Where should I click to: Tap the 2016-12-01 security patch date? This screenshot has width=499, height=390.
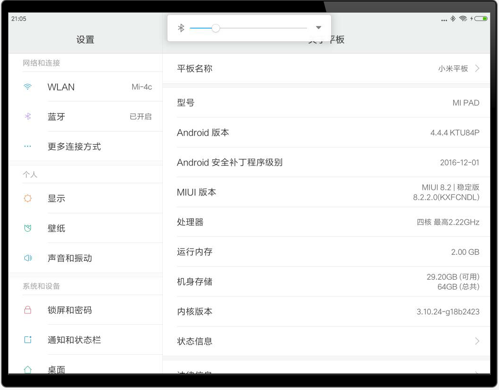pyautogui.click(x=459, y=163)
